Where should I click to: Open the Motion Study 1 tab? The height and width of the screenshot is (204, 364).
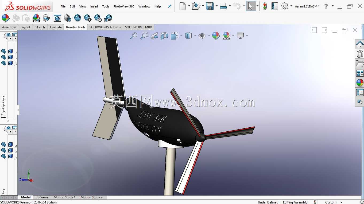[64, 197]
